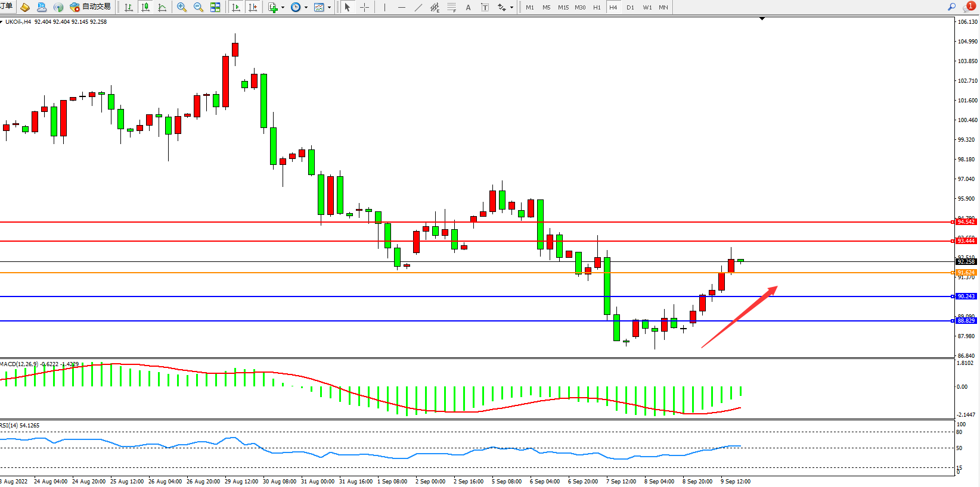Screen dimensions: 980x487
Task: Open the Periods clock dropdown arrow
Action: click(306, 8)
